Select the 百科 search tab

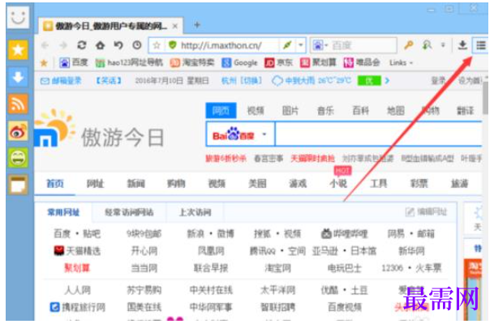[x=360, y=111]
